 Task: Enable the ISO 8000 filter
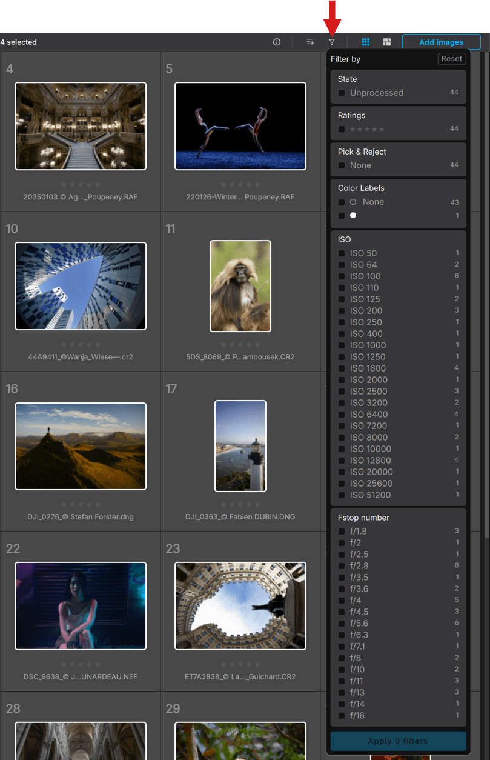[x=342, y=438]
